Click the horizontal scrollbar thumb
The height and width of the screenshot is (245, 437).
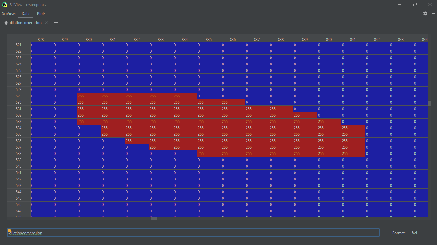(x=154, y=218)
